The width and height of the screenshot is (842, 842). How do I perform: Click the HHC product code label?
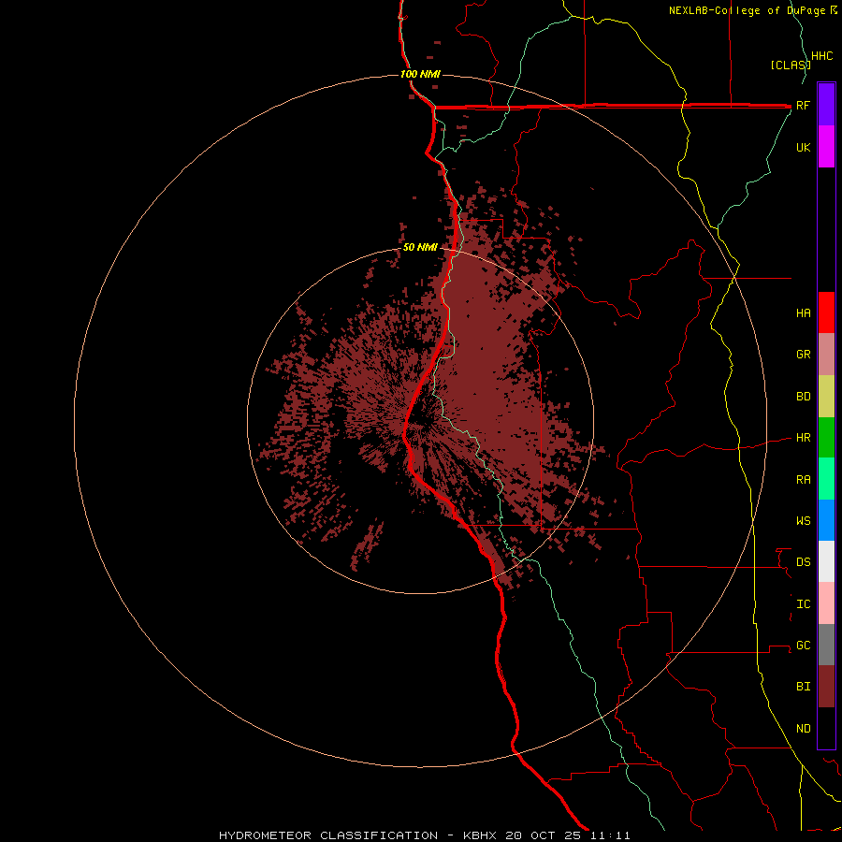(821, 56)
